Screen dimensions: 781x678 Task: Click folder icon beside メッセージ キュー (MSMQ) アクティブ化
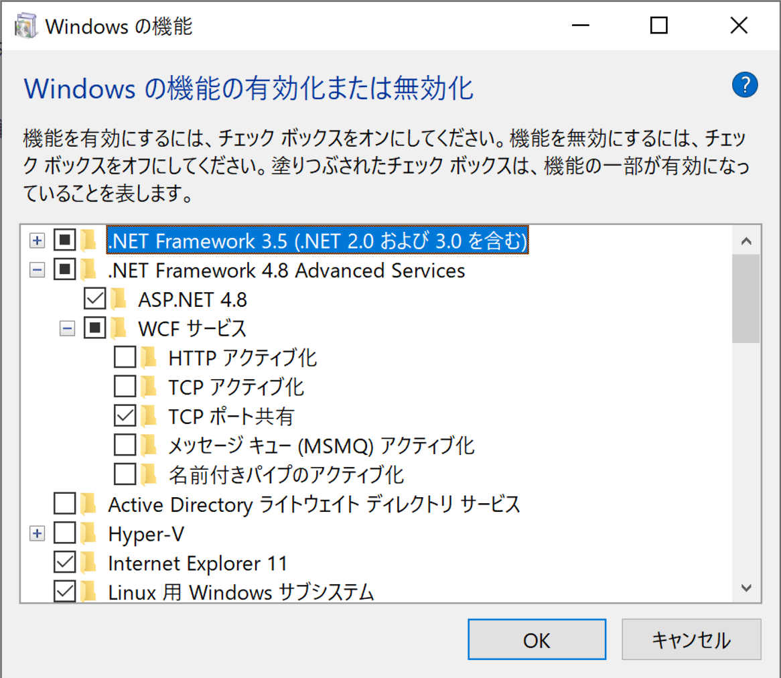coord(149,446)
